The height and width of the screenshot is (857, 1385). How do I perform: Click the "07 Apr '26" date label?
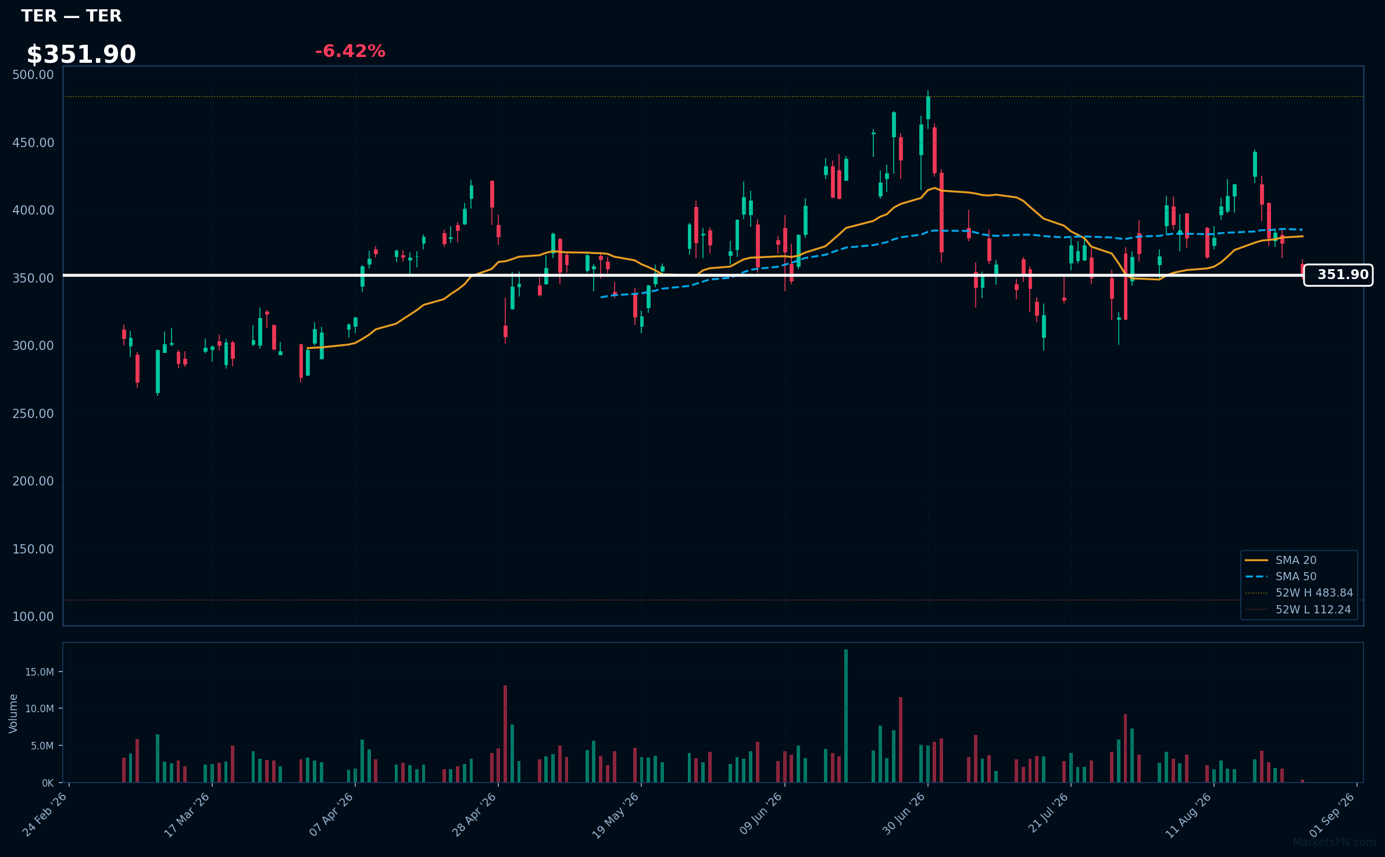coord(331,815)
